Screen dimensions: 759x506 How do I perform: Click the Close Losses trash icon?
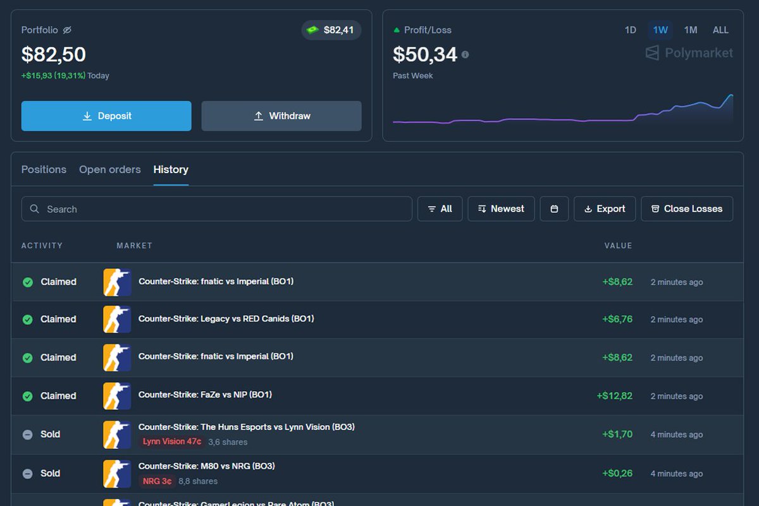(x=656, y=208)
